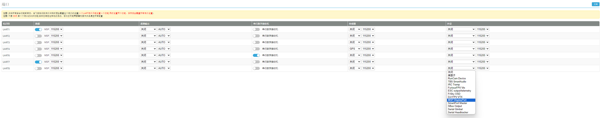Turn off serial receiver toggle for UART6
Screen dimensions: 602x118
point(256,55)
